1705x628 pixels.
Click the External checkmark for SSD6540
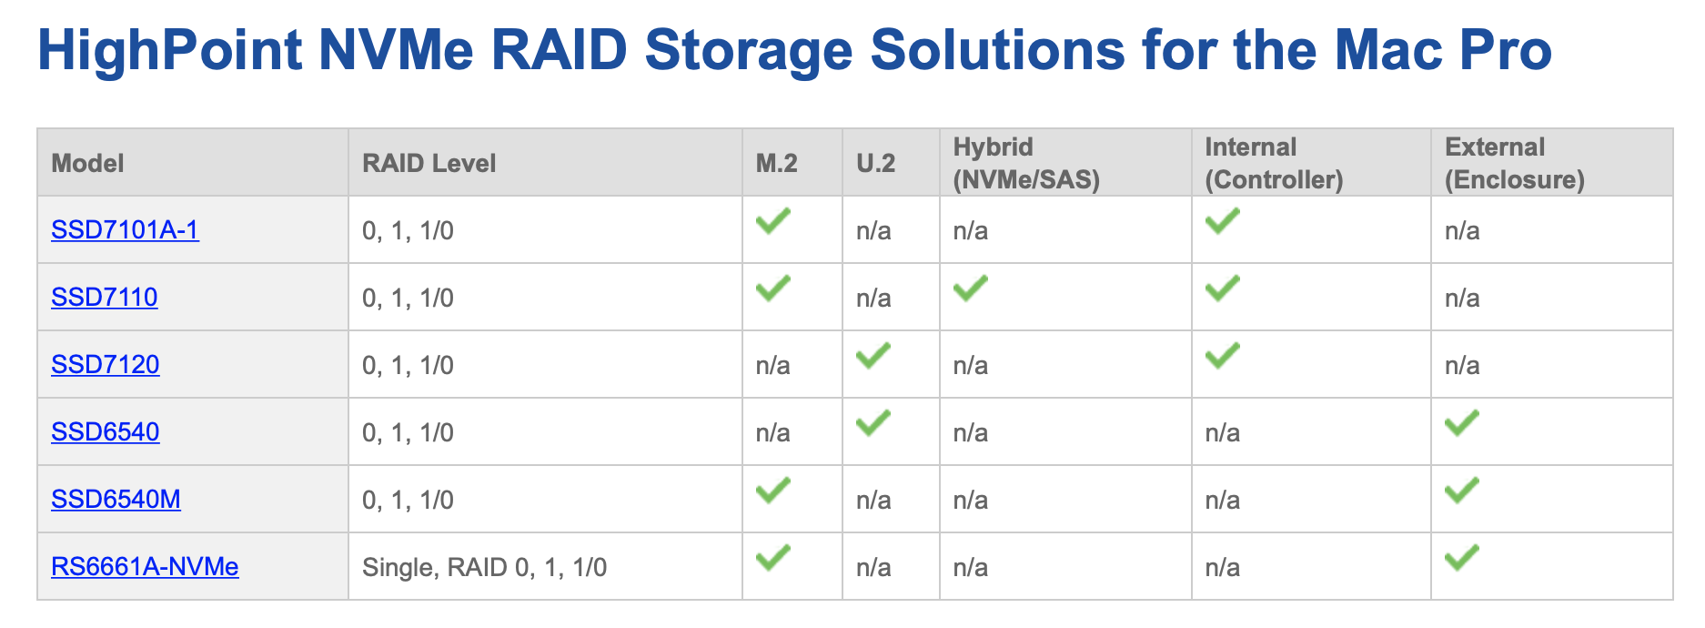(1462, 422)
